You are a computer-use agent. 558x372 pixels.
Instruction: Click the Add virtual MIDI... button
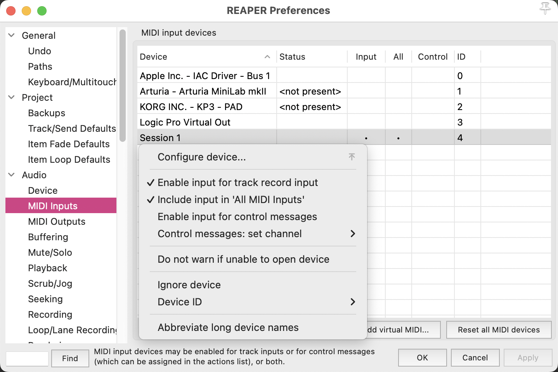point(404,330)
